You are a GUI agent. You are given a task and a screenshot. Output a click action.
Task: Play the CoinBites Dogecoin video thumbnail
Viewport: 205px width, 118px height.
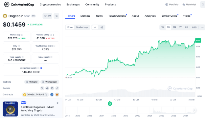pyautogui.click(x=10, y=109)
